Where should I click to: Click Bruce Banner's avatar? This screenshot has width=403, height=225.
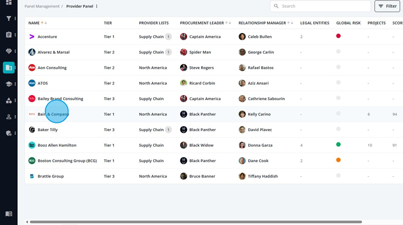tap(184, 176)
